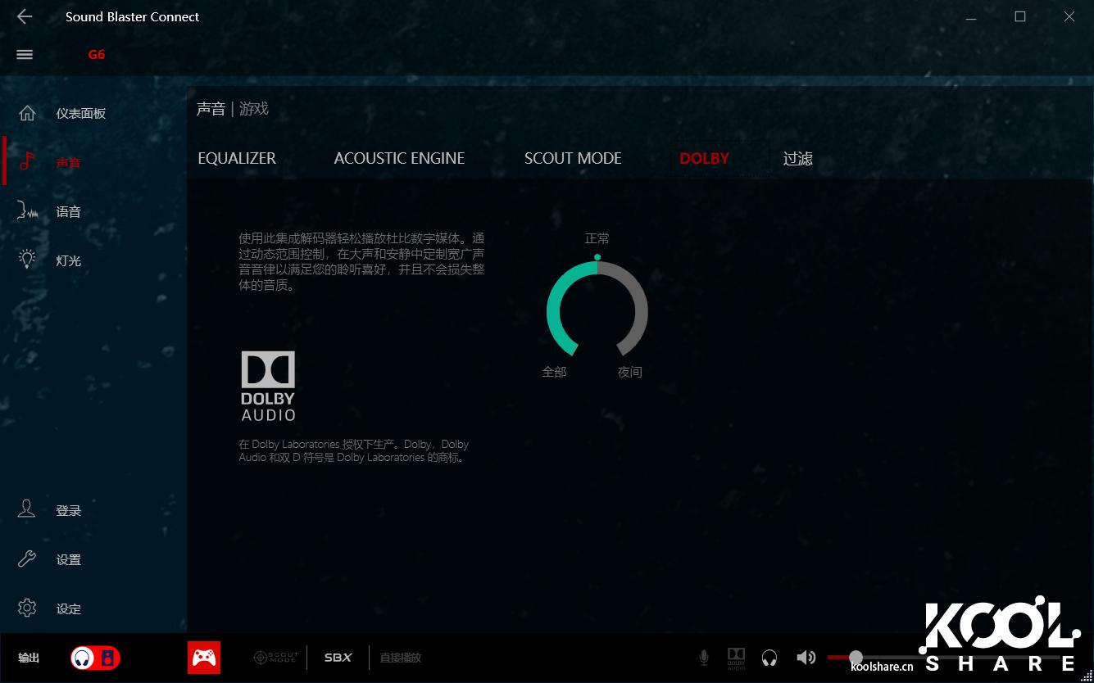Open the 设定 settings page
Screen dimensions: 1094x683
point(68,609)
